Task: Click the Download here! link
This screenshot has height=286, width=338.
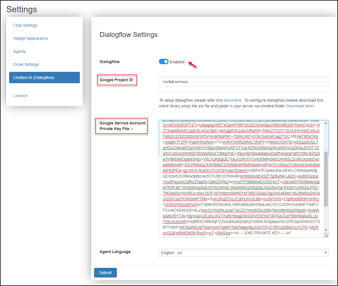Action: coord(300,106)
